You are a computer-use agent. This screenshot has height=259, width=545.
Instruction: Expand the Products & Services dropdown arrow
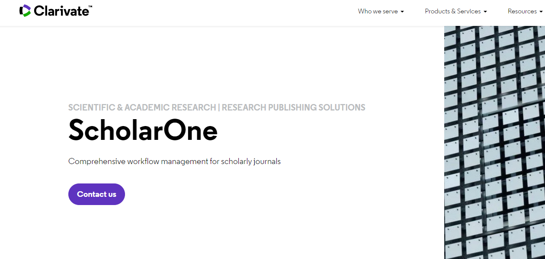(485, 12)
